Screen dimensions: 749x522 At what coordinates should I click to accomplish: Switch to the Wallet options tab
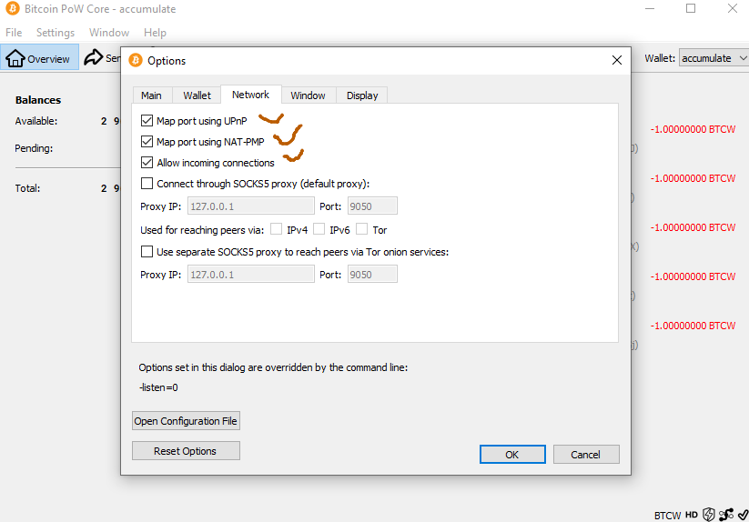pyautogui.click(x=197, y=95)
